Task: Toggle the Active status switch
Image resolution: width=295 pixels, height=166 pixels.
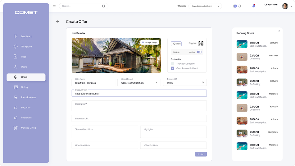Action: (x=199, y=52)
